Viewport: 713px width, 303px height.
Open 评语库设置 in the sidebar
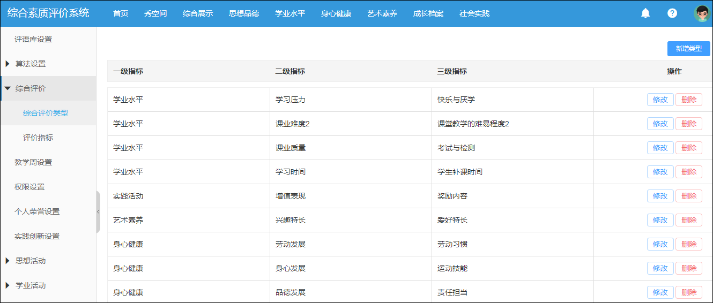click(x=33, y=39)
